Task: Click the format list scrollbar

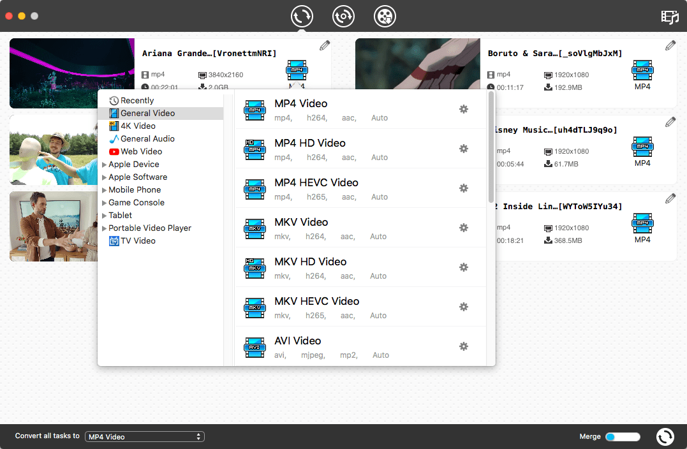Action: [x=491, y=147]
